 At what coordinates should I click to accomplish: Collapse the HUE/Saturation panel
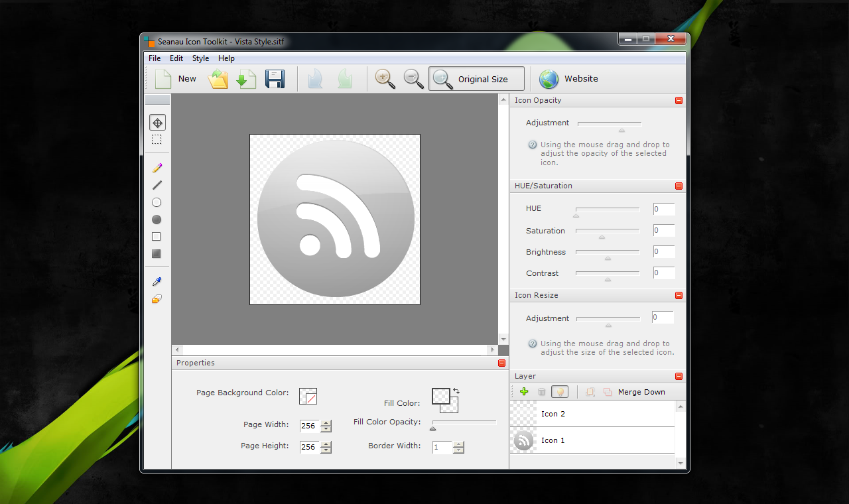tap(679, 186)
